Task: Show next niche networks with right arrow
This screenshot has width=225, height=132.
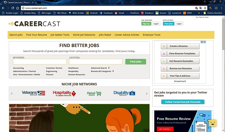Action: (x=147, y=93)
